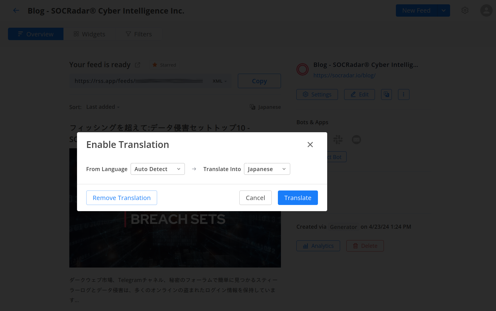Viewport: 496px width, 311px height.
Task: Click the translate icon beside Edit
Action: click(x=386, y=95)
